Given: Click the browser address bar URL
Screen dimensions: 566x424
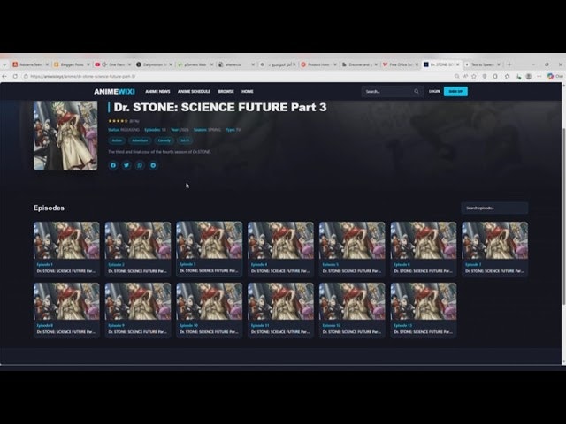Looking at the screenshot, I should 83,77.
